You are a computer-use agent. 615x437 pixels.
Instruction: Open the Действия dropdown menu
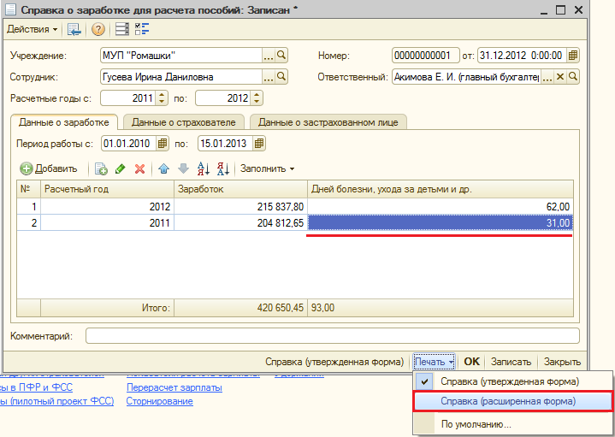[x=33, y=29]
